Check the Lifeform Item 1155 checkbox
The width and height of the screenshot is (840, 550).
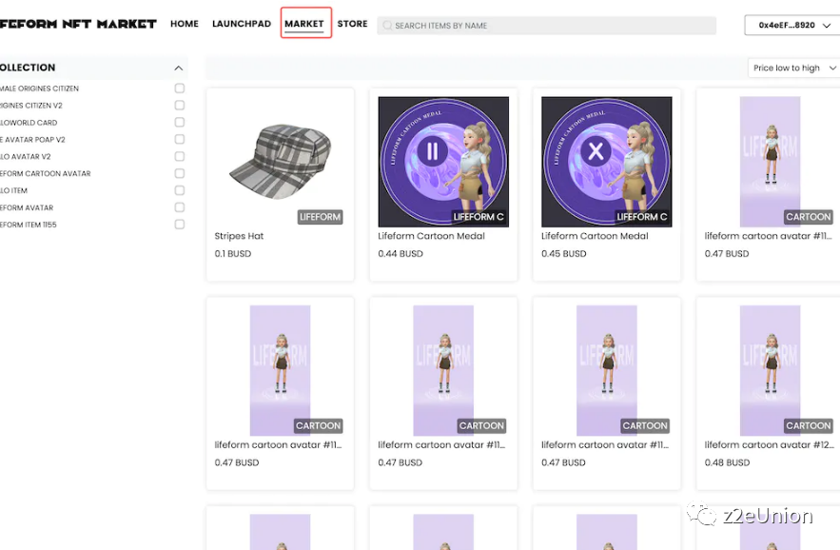pos(180,225)
